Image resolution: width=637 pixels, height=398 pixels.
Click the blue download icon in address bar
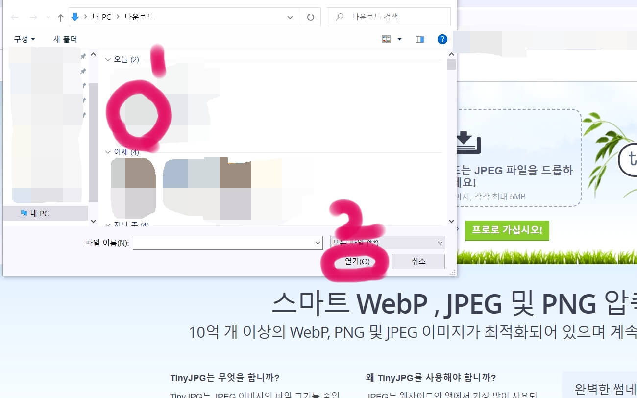coord(75,17)
